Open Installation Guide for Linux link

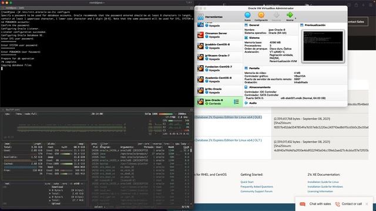(323, 182)
